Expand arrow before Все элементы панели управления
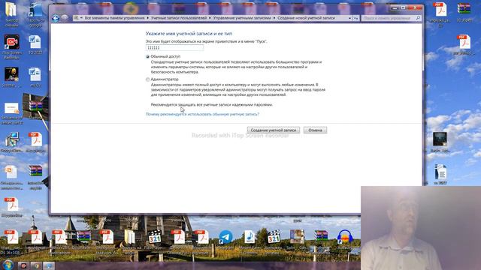 coord(81,18)
